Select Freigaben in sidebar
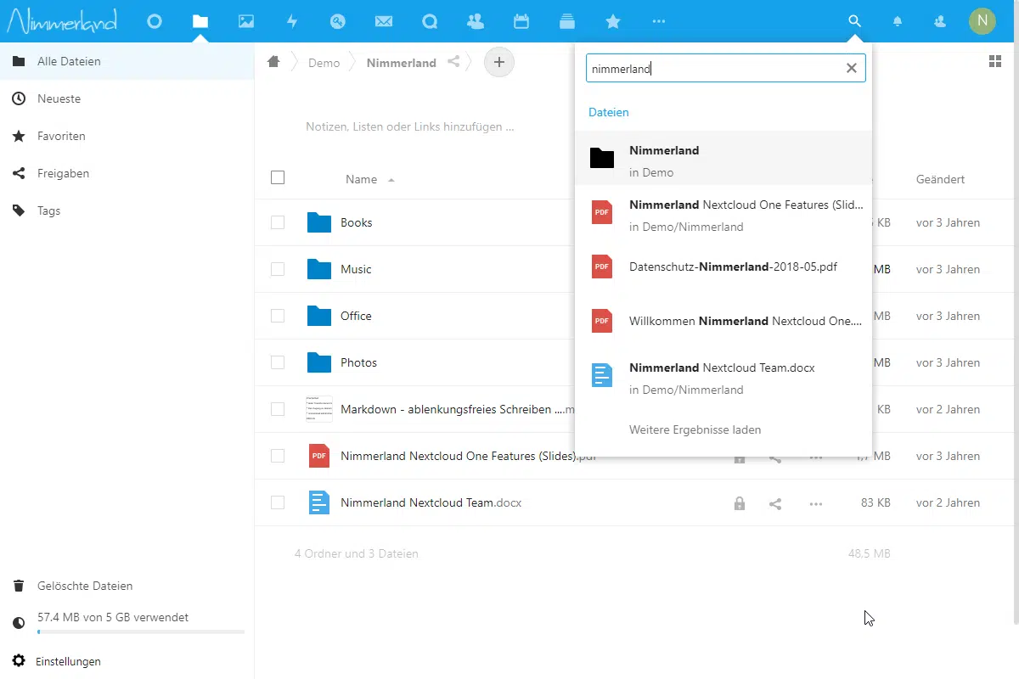The image size is (1019, 679). click(x=127, y=173)
